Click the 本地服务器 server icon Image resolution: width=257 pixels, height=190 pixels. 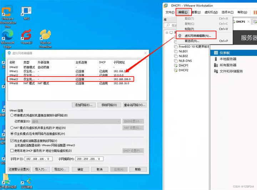click(x=216, y=59)
